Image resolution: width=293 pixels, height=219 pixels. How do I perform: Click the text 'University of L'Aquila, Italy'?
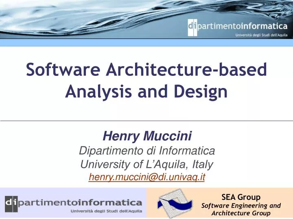point(147,164)
